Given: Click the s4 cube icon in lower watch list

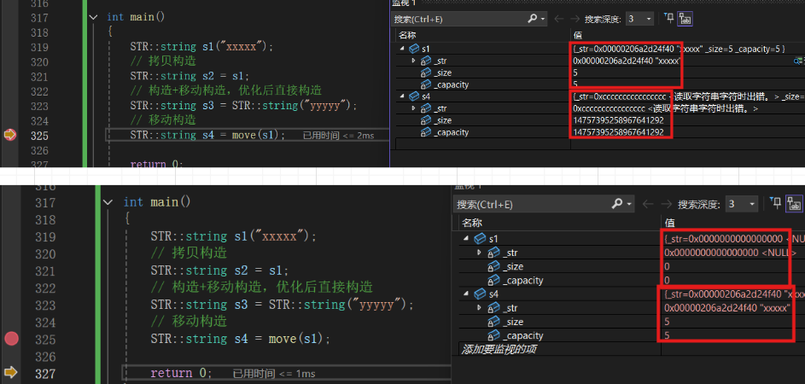Looking at the screenshot, I should [480, 294].
